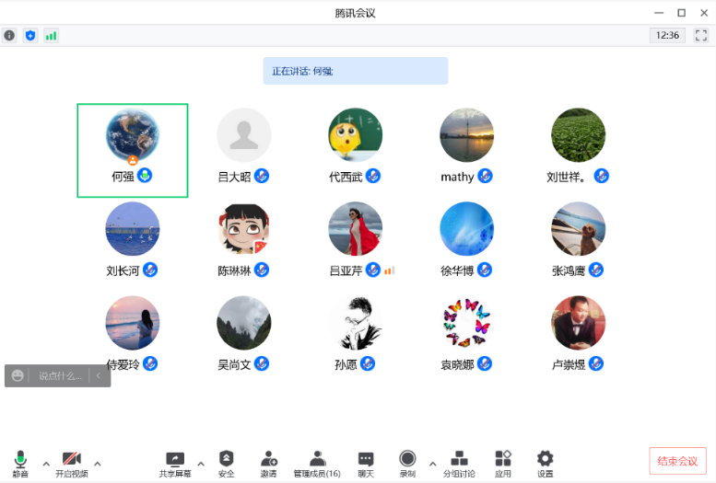Viewport: 716px width, 483px height.
Task: Open the 应用 apps panel
Action: pos(502,461)
